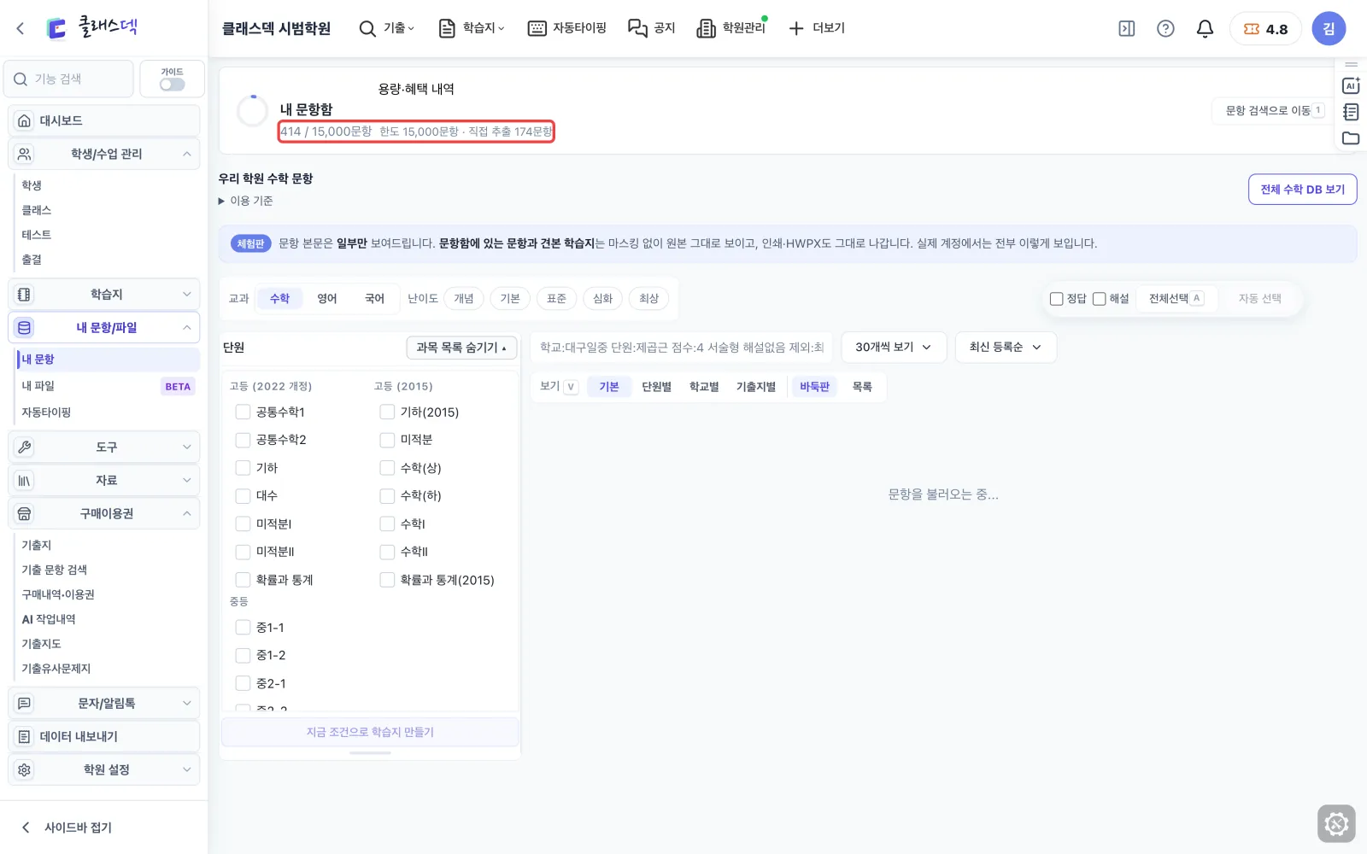Open the 기출 search menu
This screenshot has height=854, width=1367.
pyautogui.click(x=386, y=28)
